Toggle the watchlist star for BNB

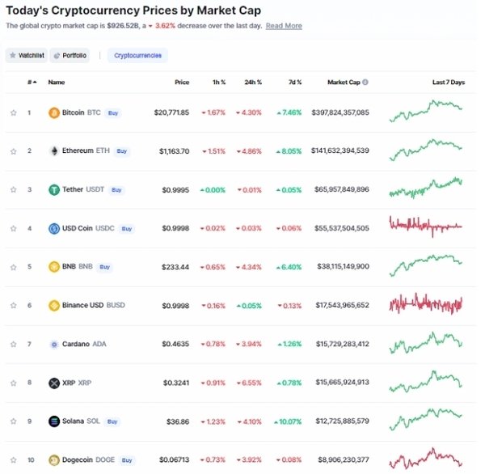point(13,267)
